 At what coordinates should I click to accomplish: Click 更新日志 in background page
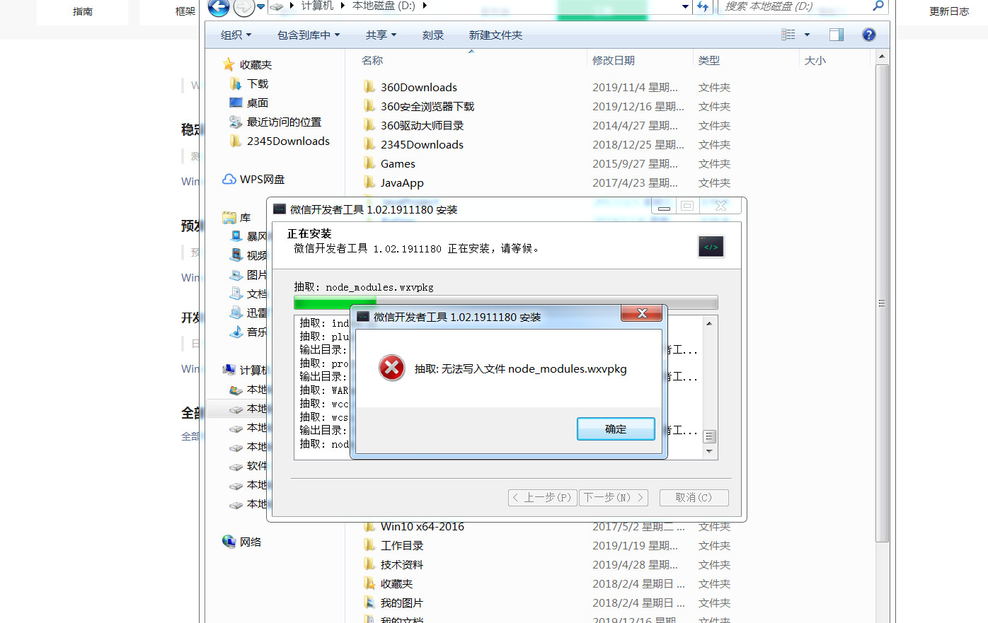[948, 11]
